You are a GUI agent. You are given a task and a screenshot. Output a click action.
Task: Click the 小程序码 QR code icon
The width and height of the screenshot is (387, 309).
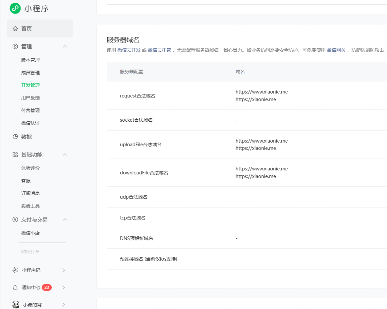pyautogui.click(x=15, y=270)
